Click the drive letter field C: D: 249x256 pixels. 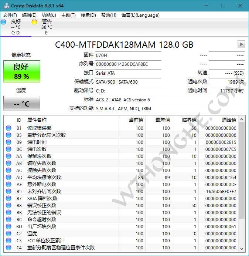coord(128,91)
